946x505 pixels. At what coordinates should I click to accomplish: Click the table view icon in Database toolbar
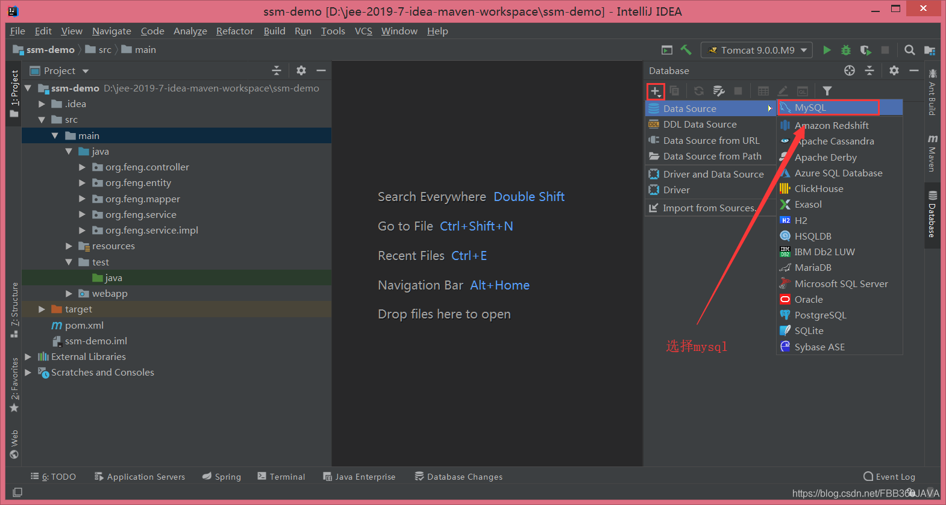763,91
